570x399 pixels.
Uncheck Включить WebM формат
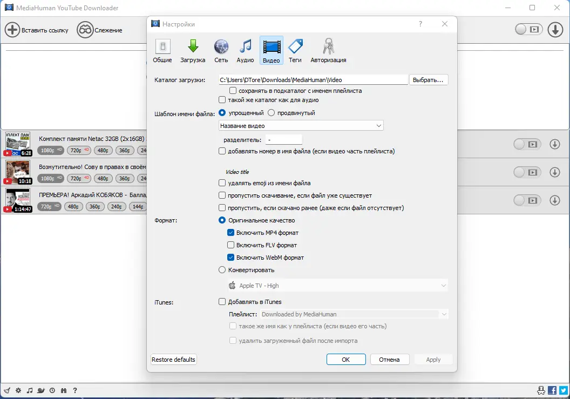point(230,257)
